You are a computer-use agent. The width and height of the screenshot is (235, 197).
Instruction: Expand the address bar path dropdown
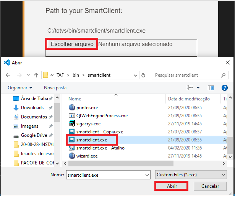click(x=136, y=75)
